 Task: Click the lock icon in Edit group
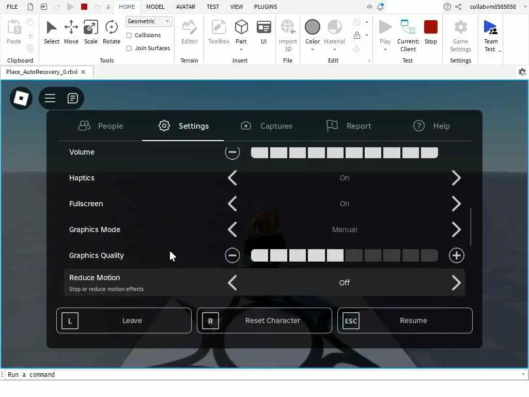click(356, 35)
